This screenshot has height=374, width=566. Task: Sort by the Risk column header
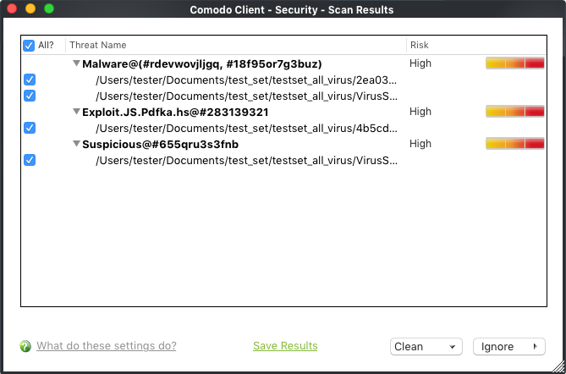point(476,45)
